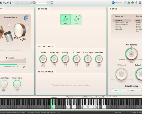Toggle the GPU power icon
This screenshot has width=142, height=114.
(x=129, y=3)
